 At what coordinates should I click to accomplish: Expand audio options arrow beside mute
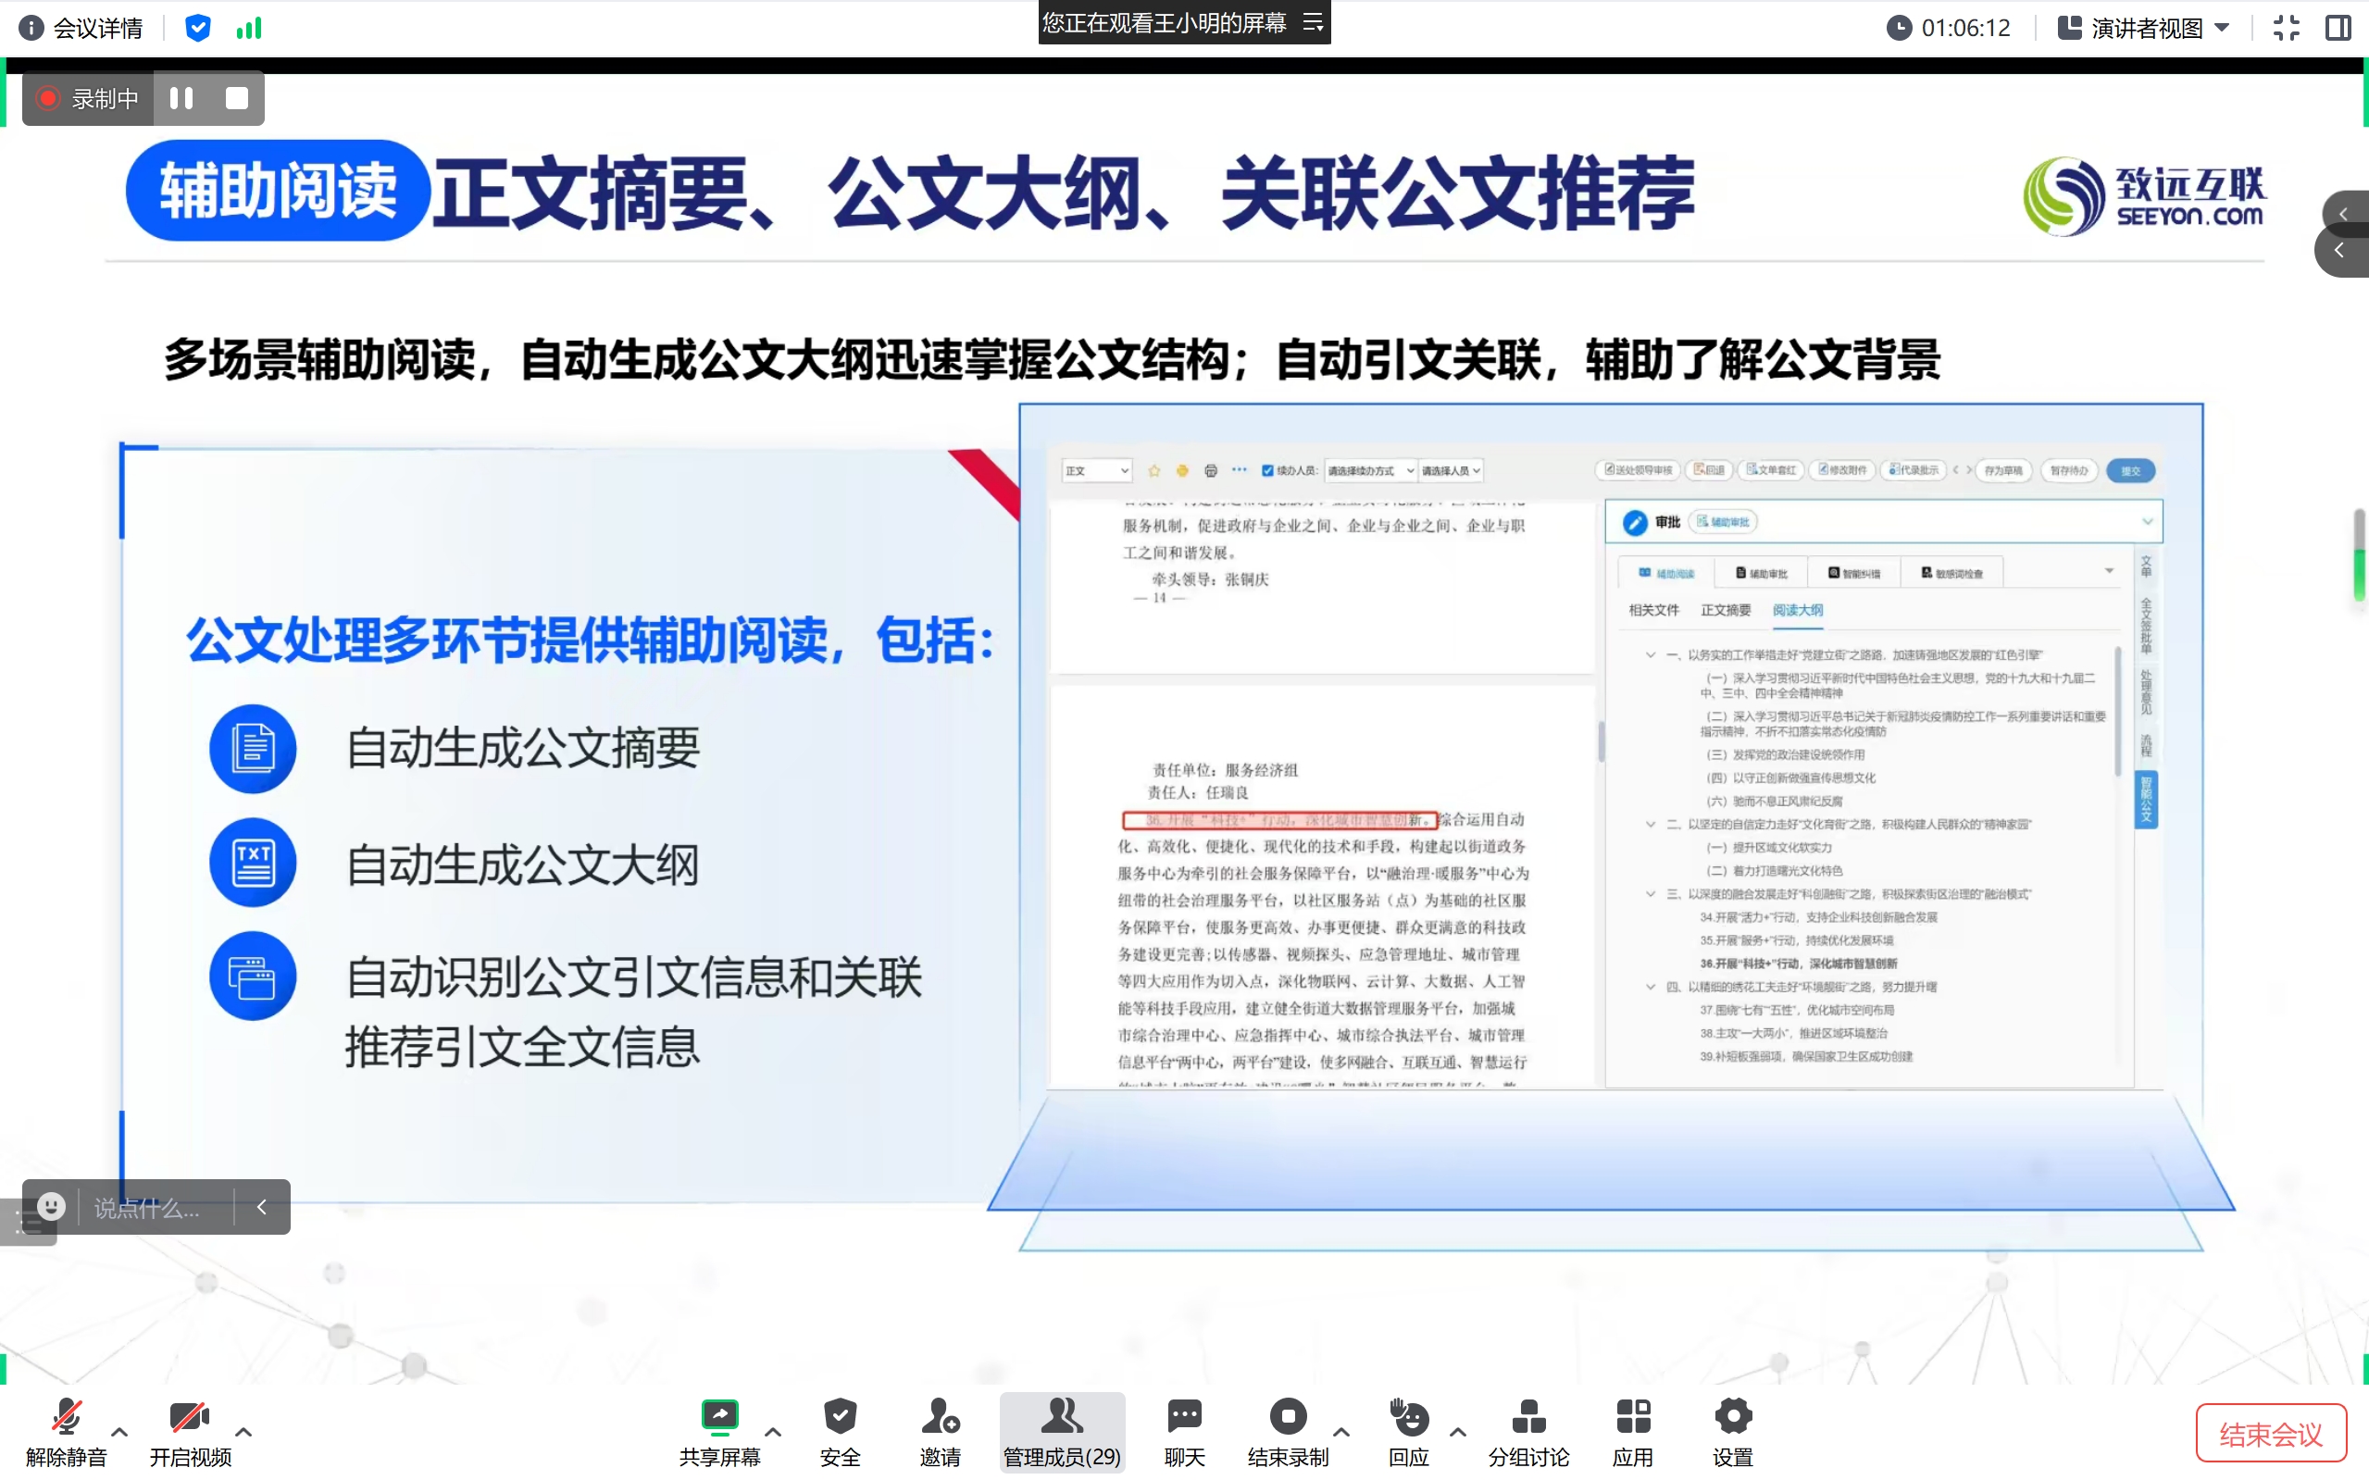tap(119, 1432)
